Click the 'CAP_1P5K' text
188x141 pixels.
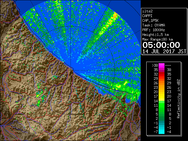point(150,21)
